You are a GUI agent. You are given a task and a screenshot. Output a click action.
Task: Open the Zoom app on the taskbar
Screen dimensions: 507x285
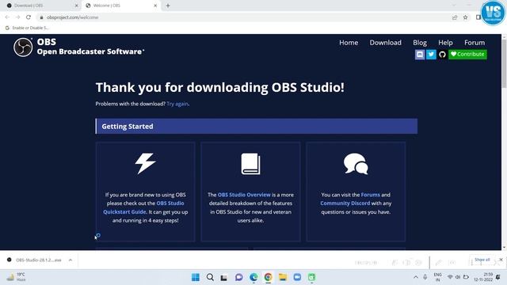click(x=297, y=277)
